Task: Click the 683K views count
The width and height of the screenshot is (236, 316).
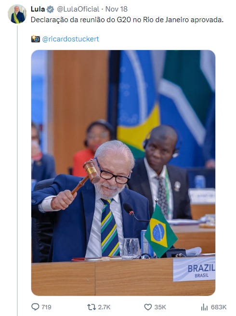Action: (x=219, y=307)
